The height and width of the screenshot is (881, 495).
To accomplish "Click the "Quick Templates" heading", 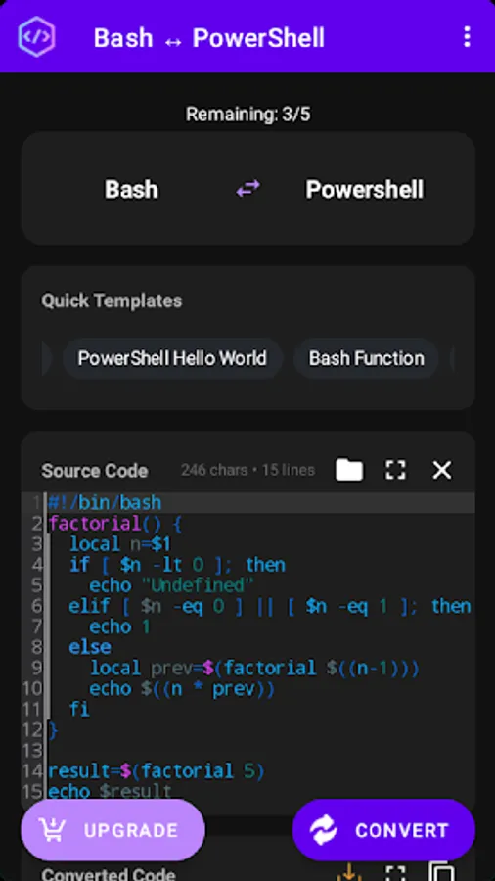I will coord(112,301).
